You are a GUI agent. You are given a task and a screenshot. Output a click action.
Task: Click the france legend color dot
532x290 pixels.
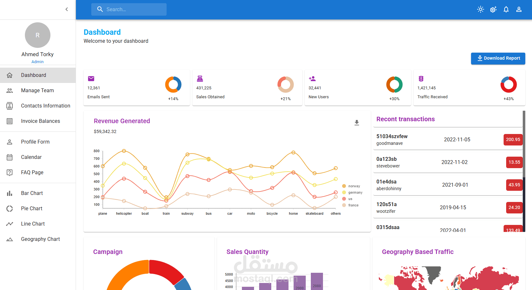(344, 205)
